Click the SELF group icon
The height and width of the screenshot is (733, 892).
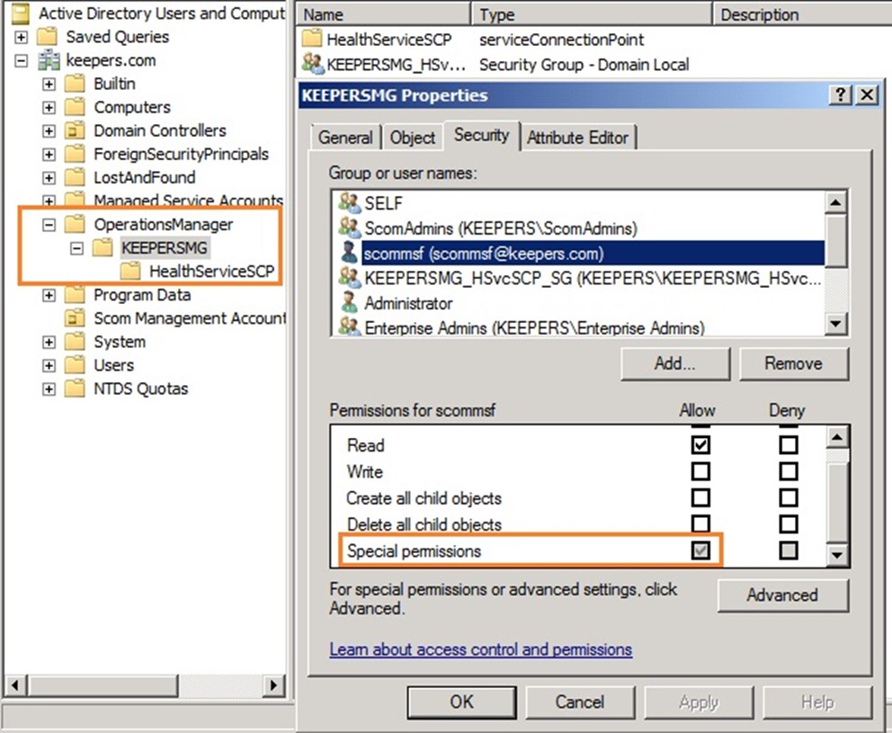point(349,202)
